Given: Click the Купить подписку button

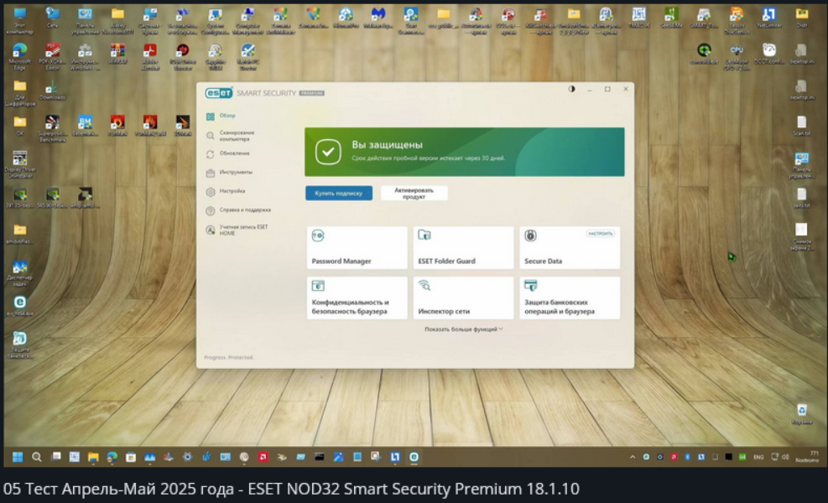Looking at the screenshot, I should 338,193.
